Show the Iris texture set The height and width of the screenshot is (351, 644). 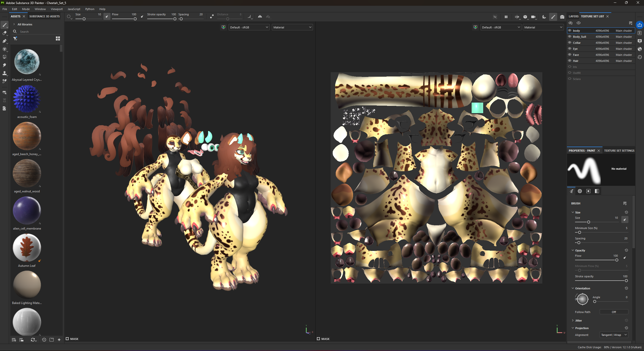[570, 67]
